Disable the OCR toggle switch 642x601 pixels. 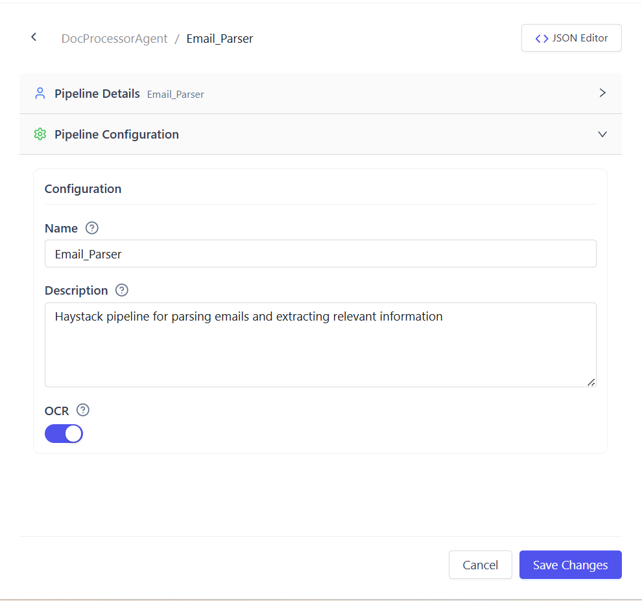click(x=64, y=433)
